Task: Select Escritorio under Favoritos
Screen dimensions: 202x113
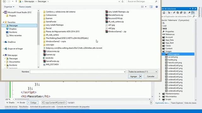Action: coord(11,32)
